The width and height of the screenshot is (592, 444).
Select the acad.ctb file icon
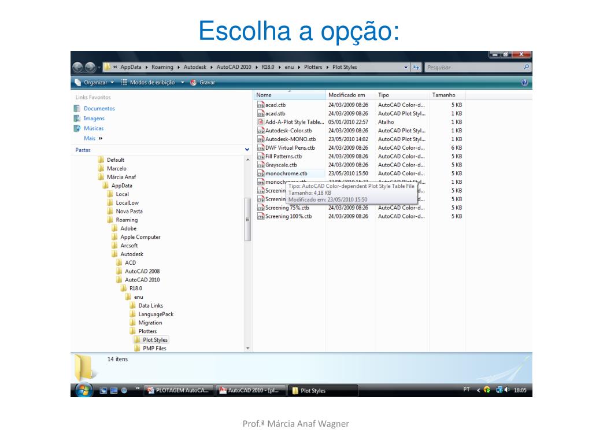pyautogui.click(x=261, y=105)
